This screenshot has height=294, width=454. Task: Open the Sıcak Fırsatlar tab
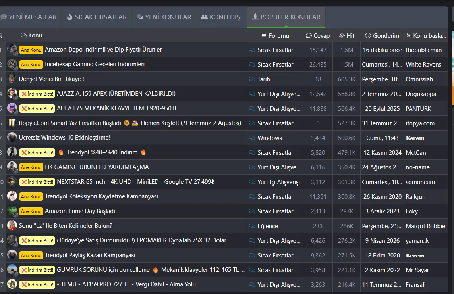[97, 17]
